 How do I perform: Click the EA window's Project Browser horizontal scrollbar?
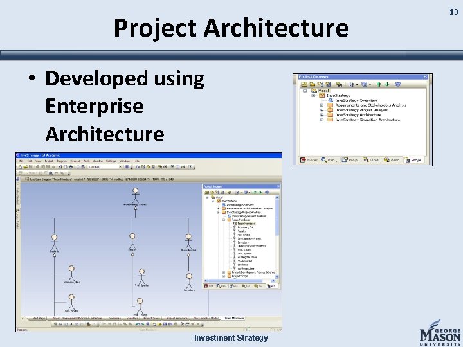(239, 281)
